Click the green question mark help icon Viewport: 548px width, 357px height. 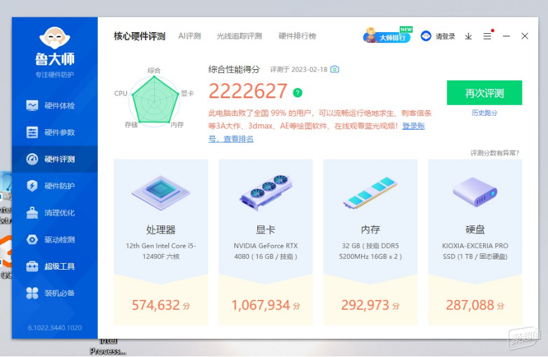click(x=297, y=93)
